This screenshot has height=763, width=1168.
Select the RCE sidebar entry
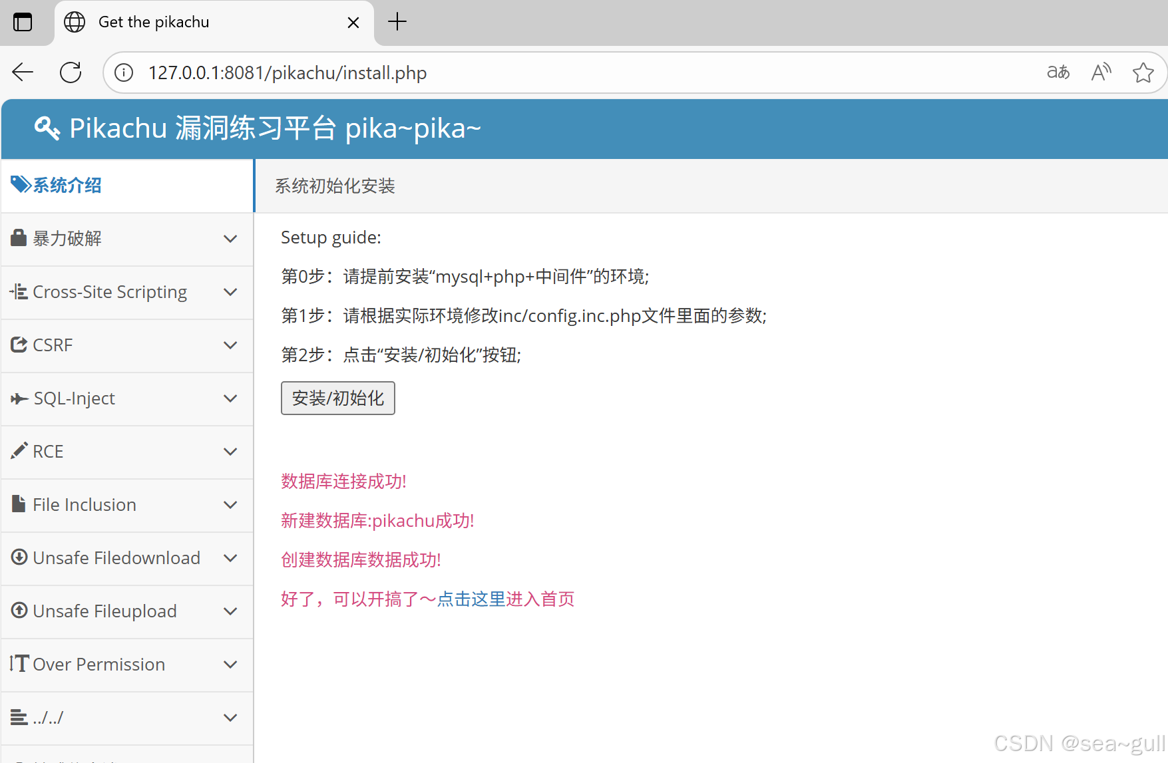click(x=127, y=452)
